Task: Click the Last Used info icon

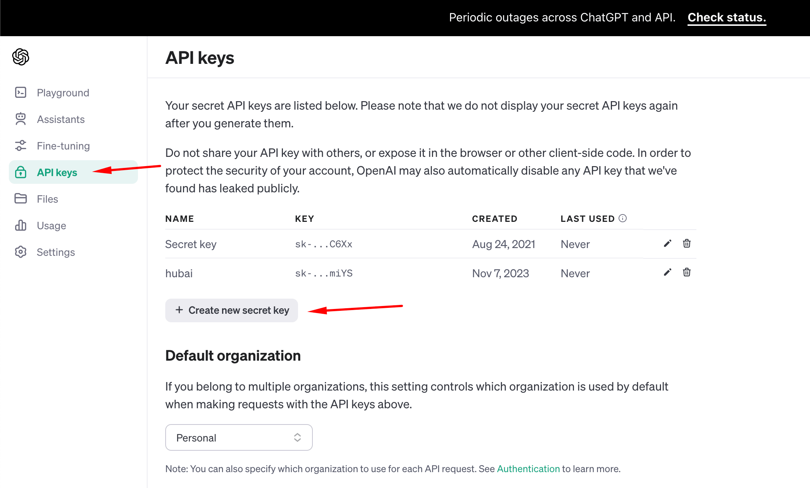Action: pos(623,218)
